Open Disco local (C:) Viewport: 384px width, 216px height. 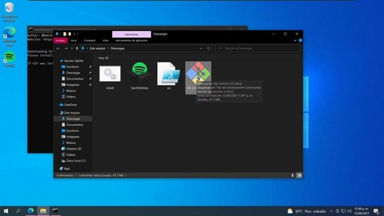[76, 161]
